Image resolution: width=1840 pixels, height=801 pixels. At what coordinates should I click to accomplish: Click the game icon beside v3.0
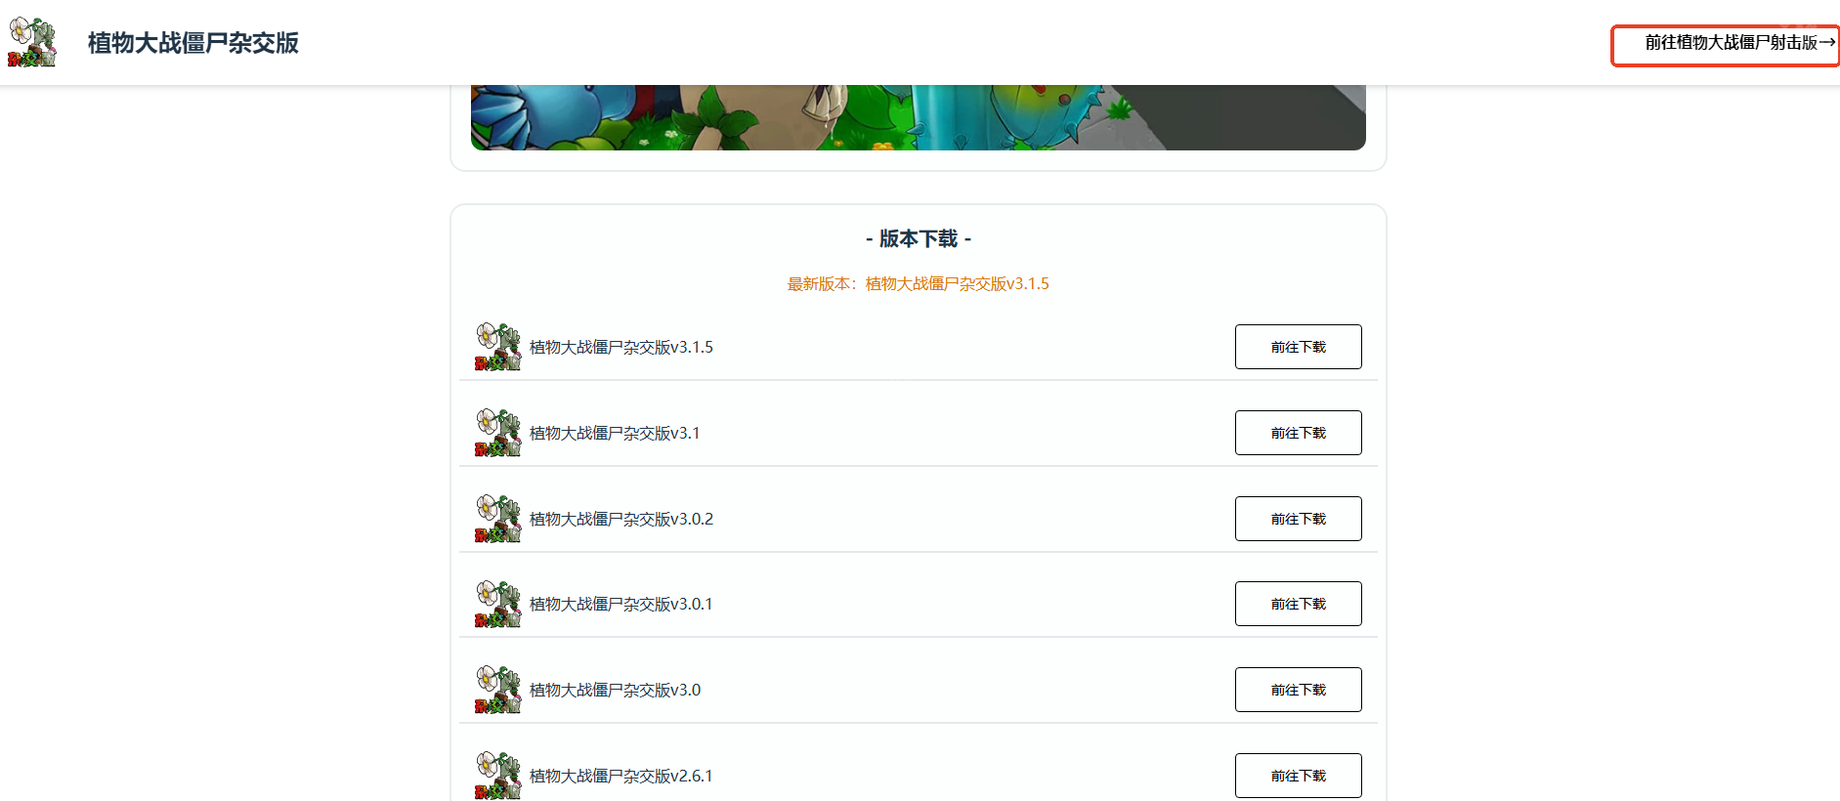click(x=498, y=690)
